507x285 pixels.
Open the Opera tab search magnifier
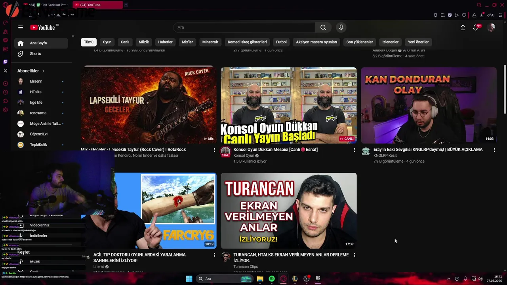(x=479, y=5)
